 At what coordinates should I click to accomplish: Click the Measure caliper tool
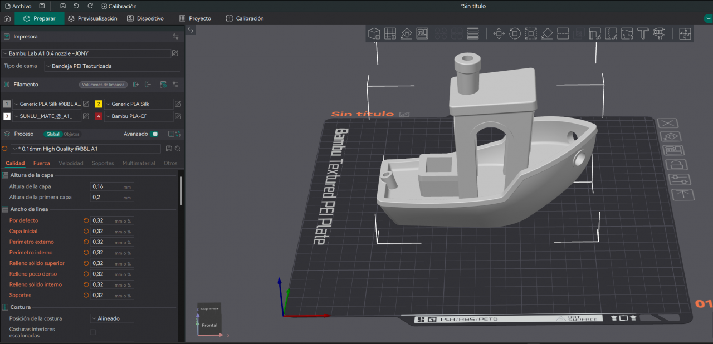pyautogui.click(x=660, y=34)
